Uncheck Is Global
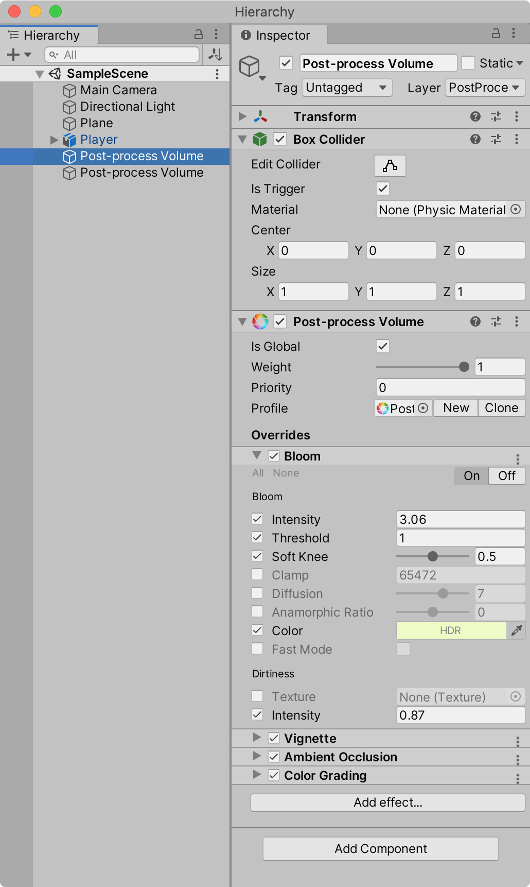Viewport: 530px width, 887px height. point(383,346)
